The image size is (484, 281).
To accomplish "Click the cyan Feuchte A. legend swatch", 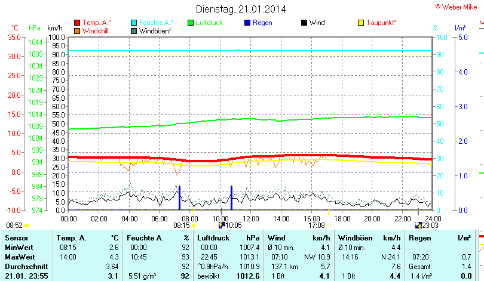I will tap(134, 23).
